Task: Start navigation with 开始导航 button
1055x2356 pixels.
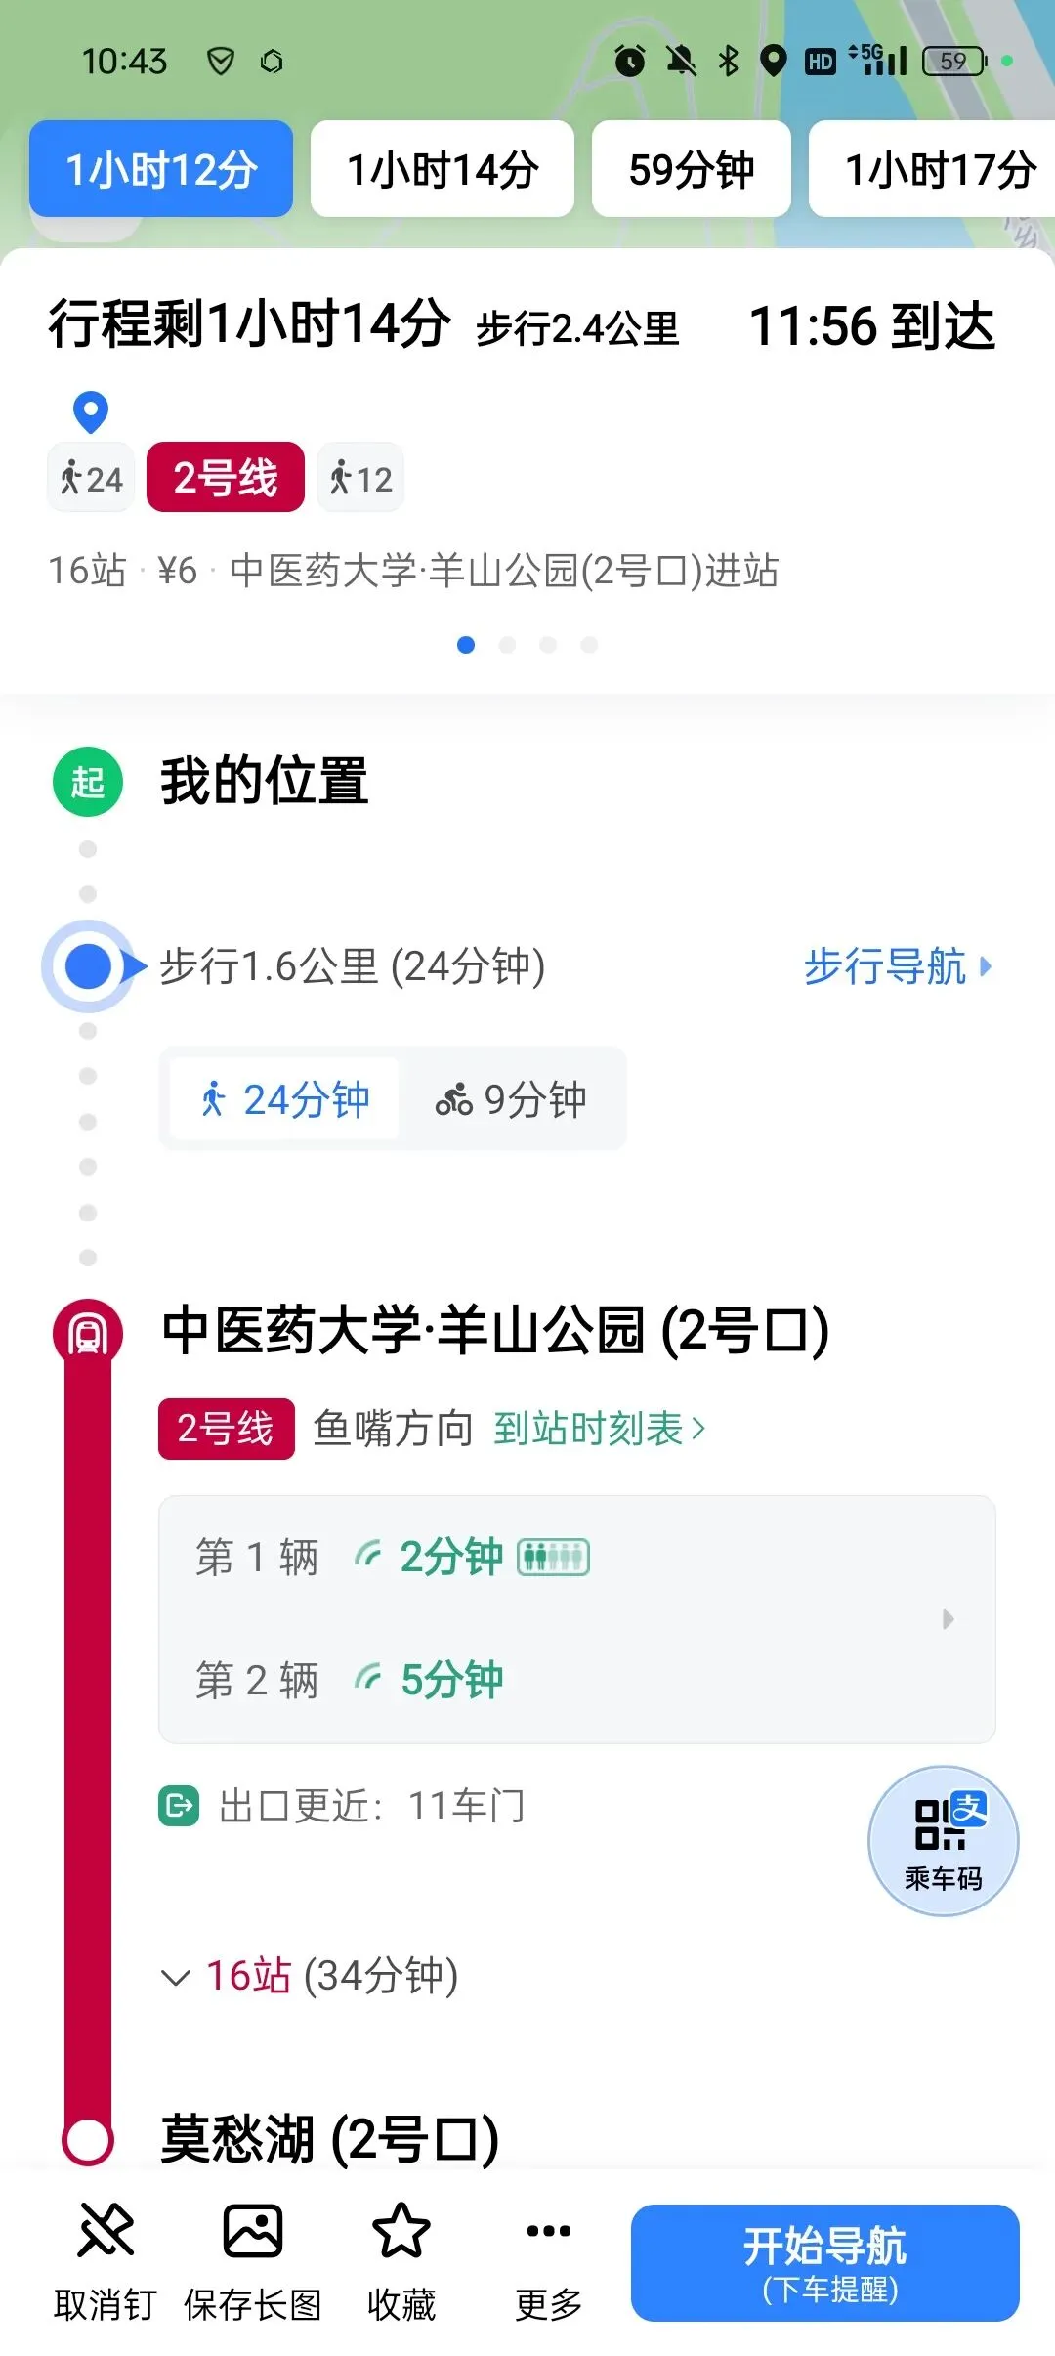Action: pyautogui.click(x=825, y=2262)
